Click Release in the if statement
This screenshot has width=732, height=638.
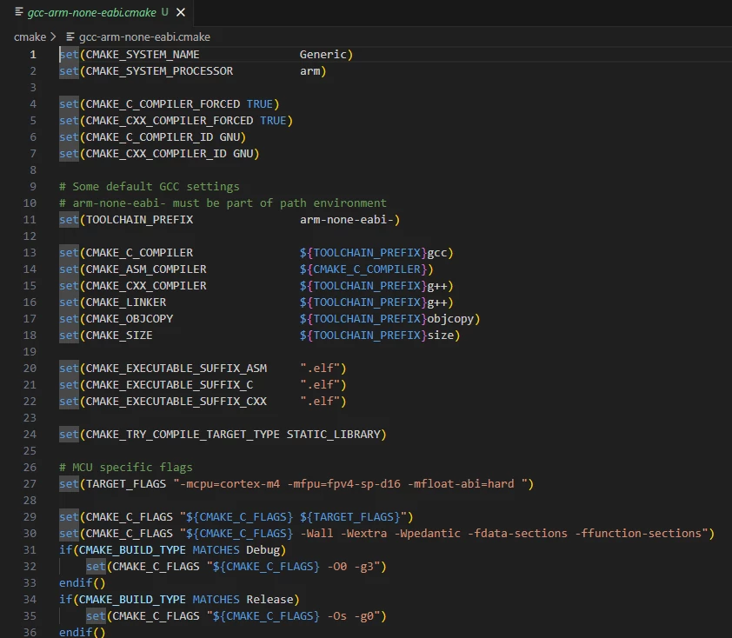pyautogui.click(x=270, y=600)
